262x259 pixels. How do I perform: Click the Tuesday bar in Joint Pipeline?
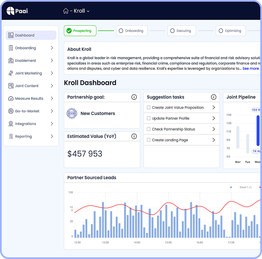(248, 144)
